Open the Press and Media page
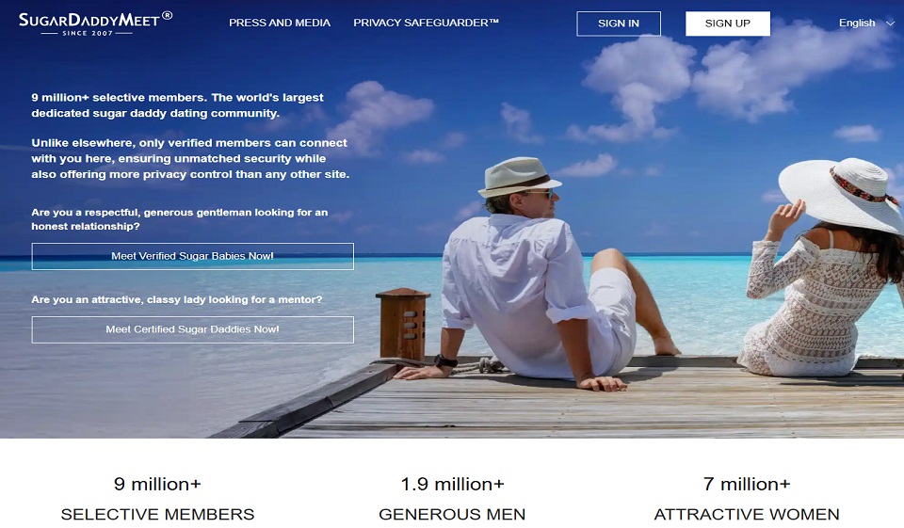This screenshot has width=904, height=528. tap(280, 23)
